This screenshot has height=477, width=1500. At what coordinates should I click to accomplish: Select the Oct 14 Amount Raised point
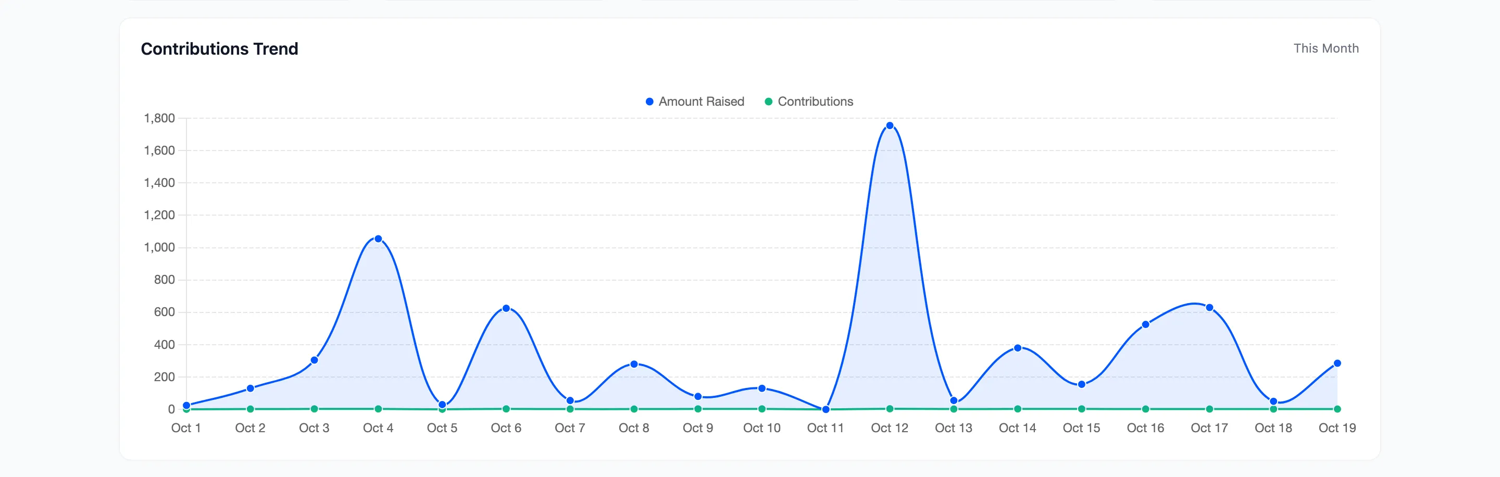click(x=1017, y=348)
